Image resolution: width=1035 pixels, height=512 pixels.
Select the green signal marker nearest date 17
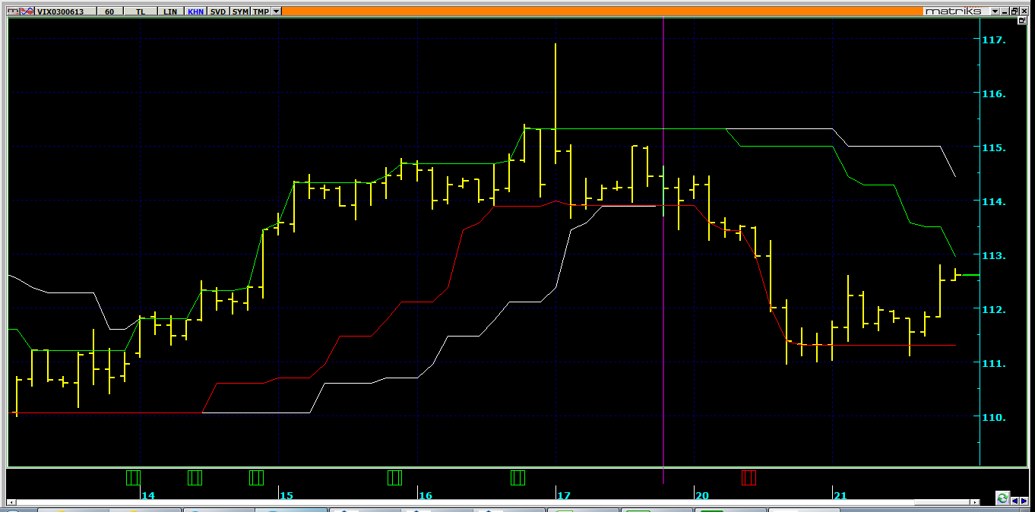(517, 477)
